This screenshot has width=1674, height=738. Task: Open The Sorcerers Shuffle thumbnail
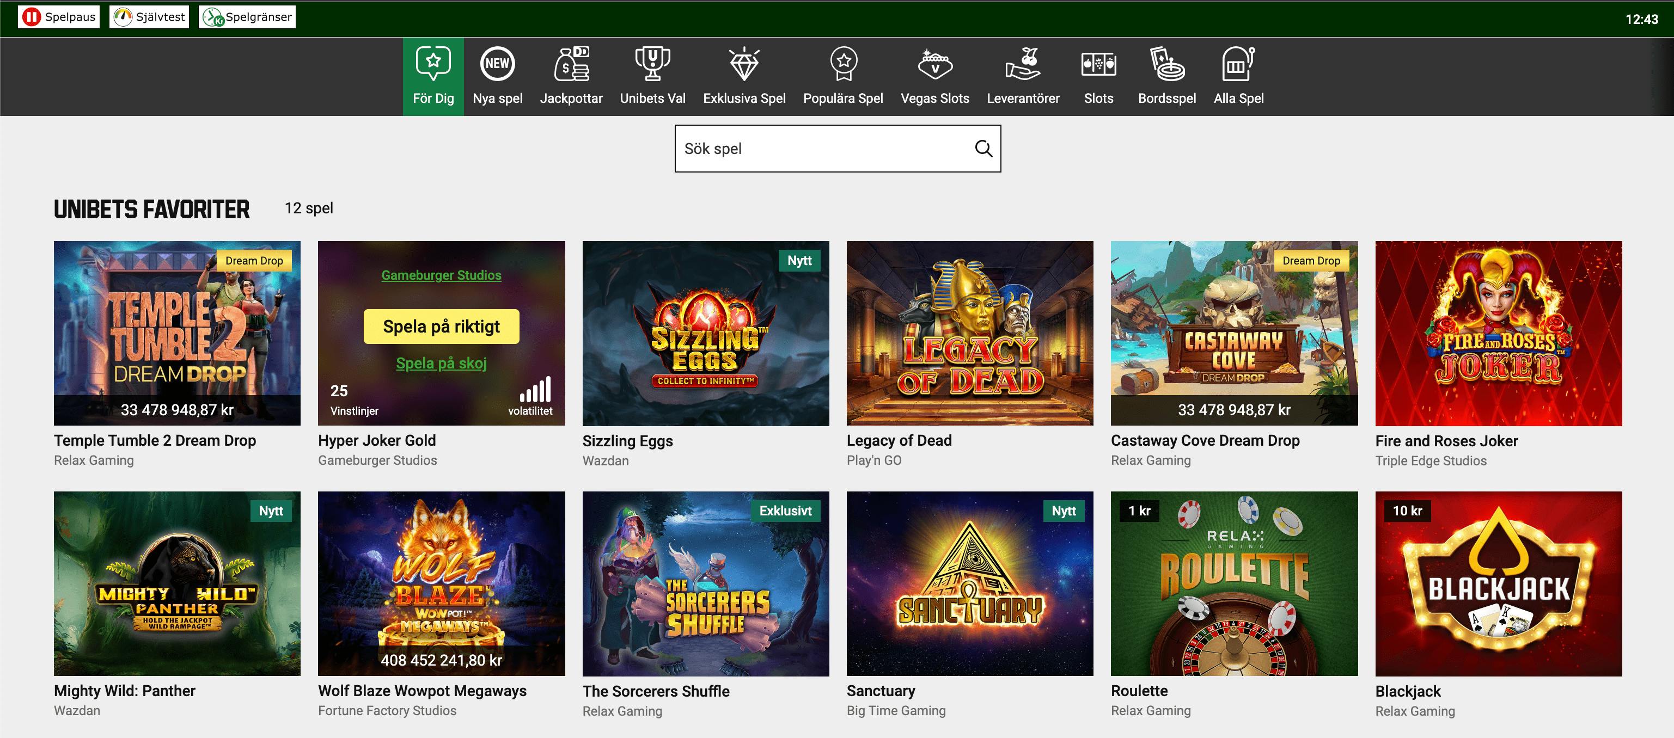pyautogui.click(x=706, y=583)
